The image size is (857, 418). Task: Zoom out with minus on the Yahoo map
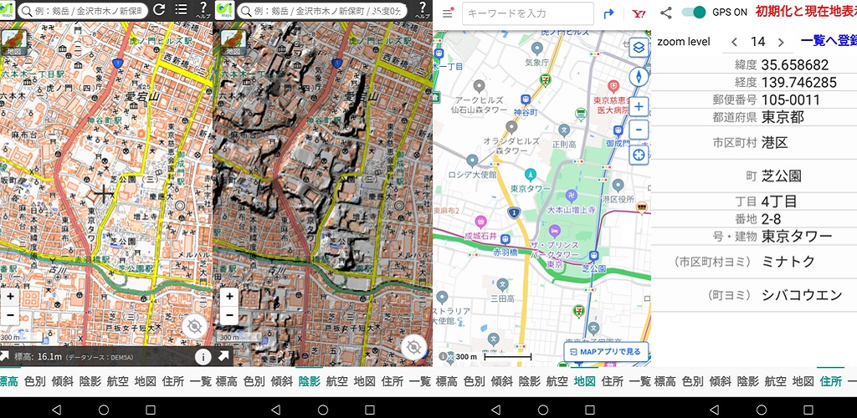[639, 130]
